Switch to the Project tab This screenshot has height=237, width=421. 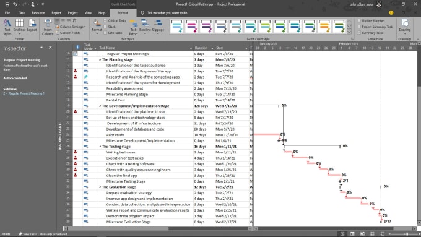73,13
